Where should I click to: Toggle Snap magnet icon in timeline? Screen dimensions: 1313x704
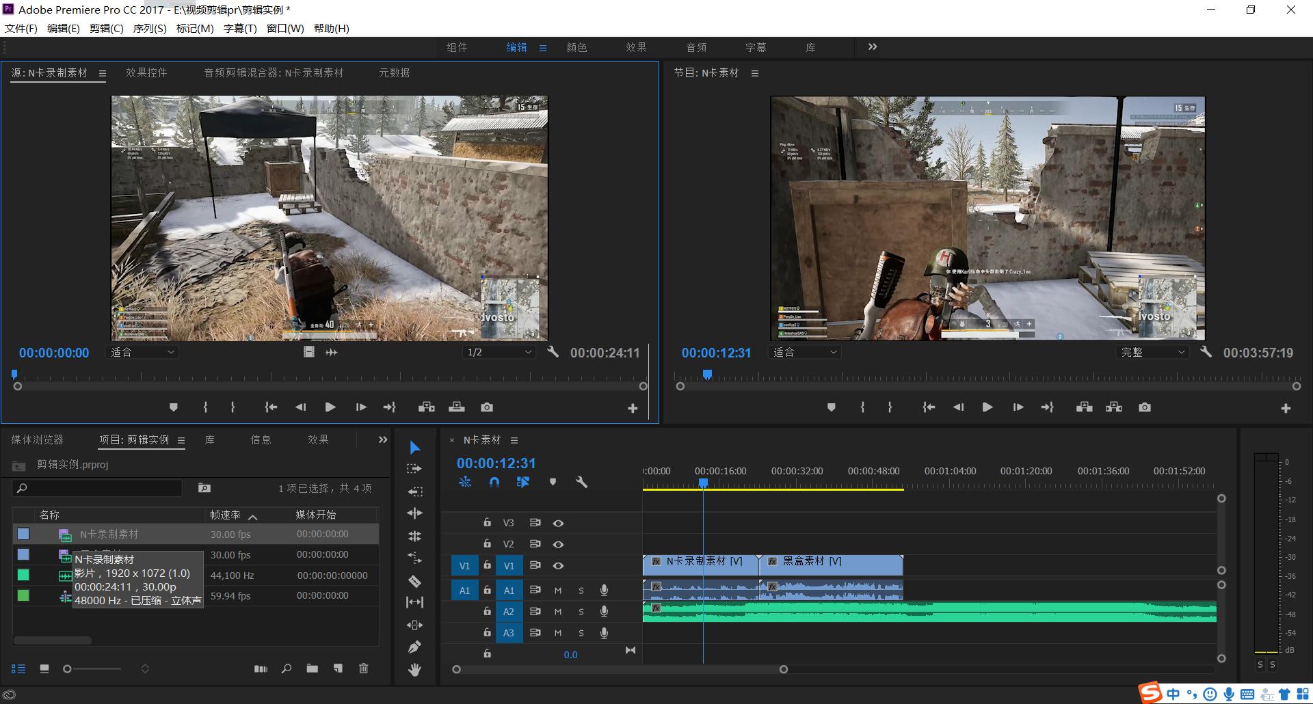494,482
